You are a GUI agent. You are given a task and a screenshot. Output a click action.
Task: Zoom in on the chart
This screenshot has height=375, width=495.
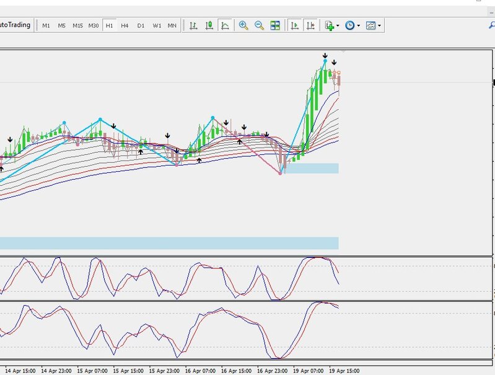243,25
